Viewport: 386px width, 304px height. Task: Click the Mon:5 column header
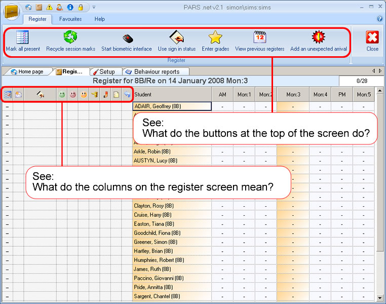pos(364,94)
